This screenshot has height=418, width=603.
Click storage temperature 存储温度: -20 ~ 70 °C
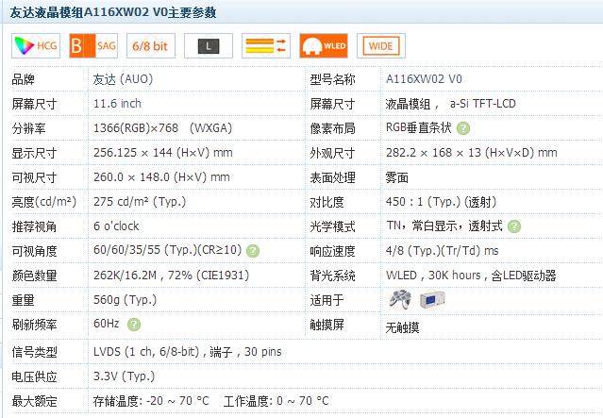pyautogui.click(x=151, y=401)
